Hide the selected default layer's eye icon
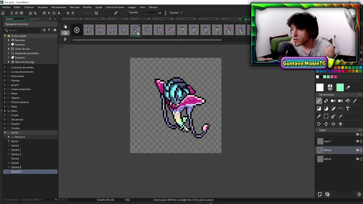The image size is (363, 204). [357, 150]
